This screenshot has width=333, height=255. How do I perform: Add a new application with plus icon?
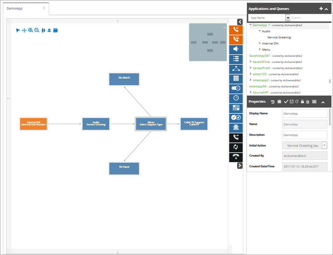click(321, 8)
